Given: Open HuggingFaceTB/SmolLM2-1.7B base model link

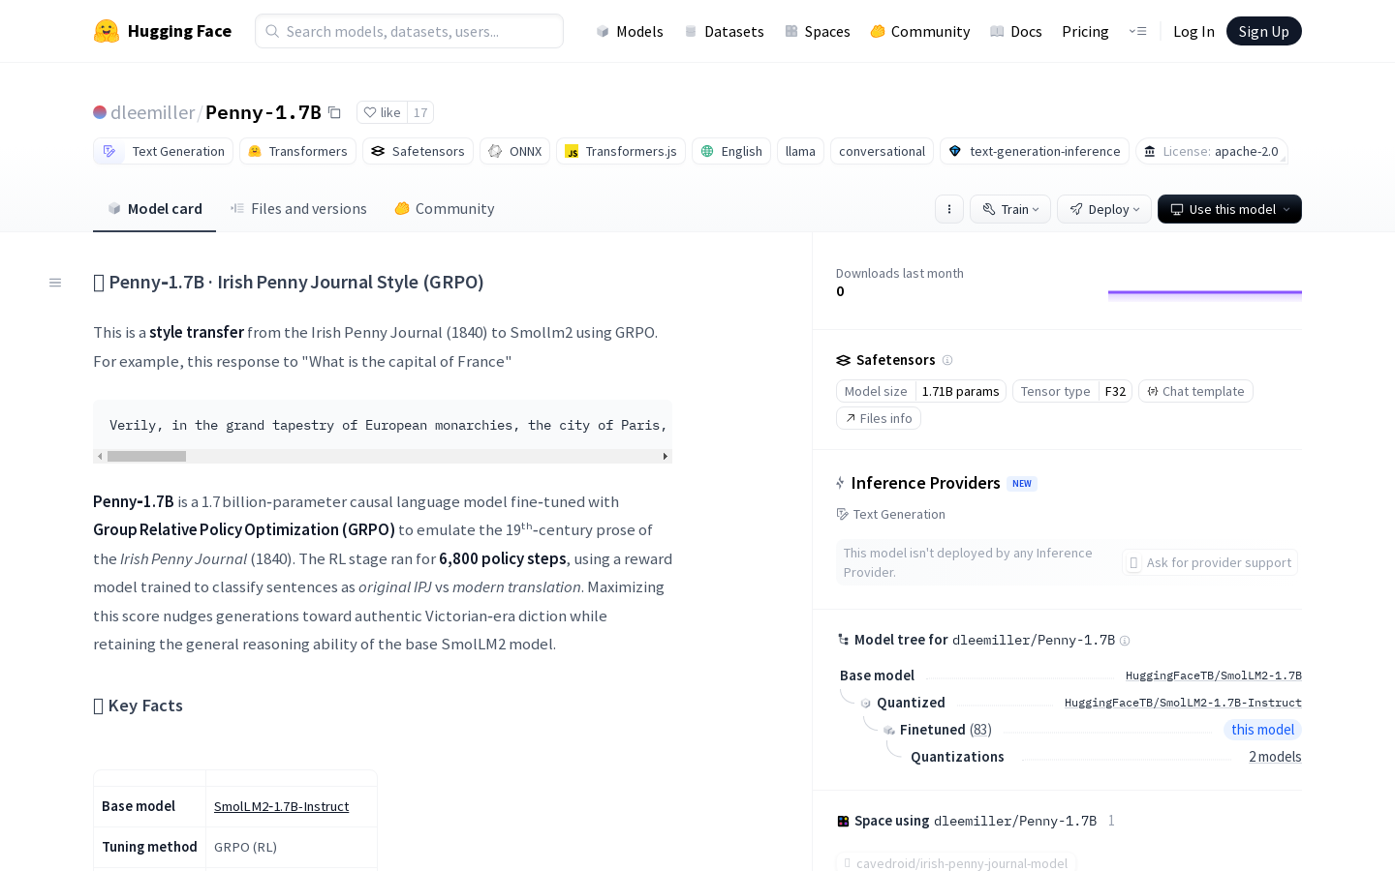Looking at the screenshot, I should coord(1214,676).
